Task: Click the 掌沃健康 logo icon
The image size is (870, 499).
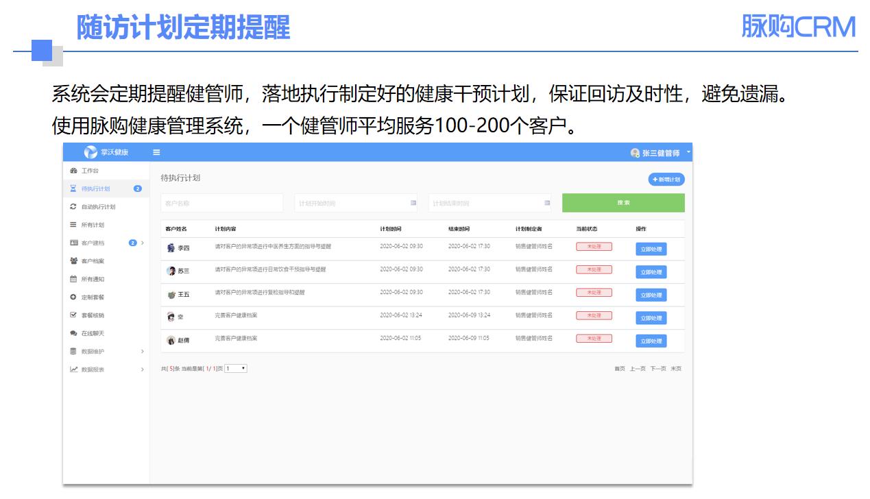Action: tap(91, 152)
